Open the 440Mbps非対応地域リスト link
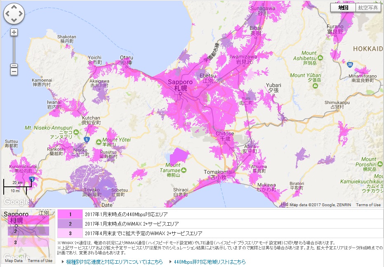384x267 pixels. 210,262
